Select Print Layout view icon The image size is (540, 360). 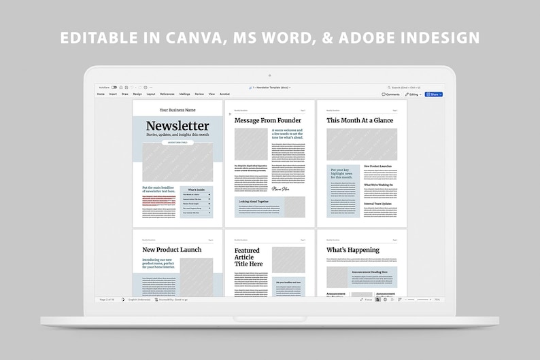377,300
